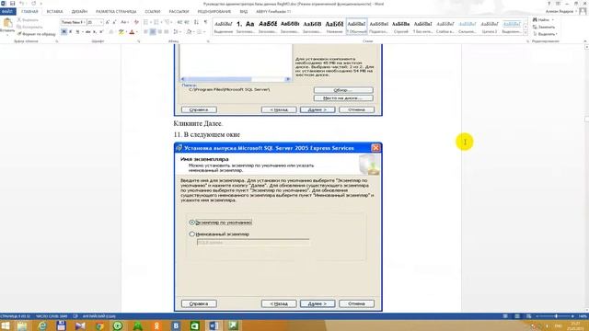Click the '< Назад' button in instance-name dialog
This screenshot has height=331, width=589.
[279, 303]
